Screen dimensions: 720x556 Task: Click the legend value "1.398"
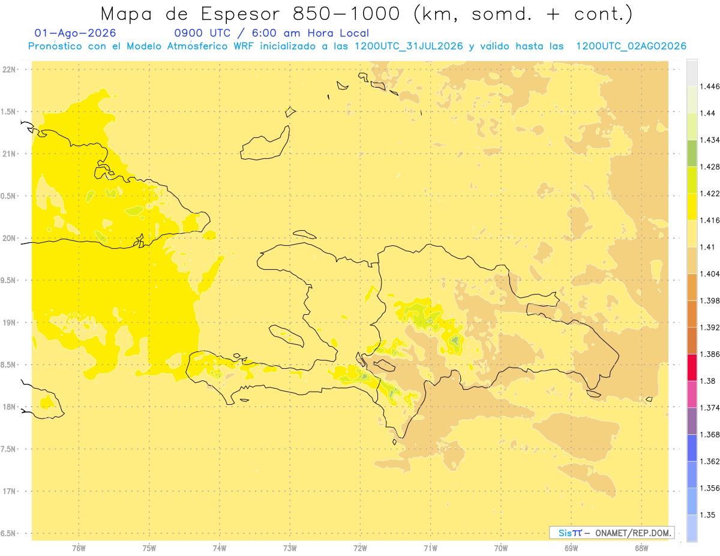pos(710,300)
